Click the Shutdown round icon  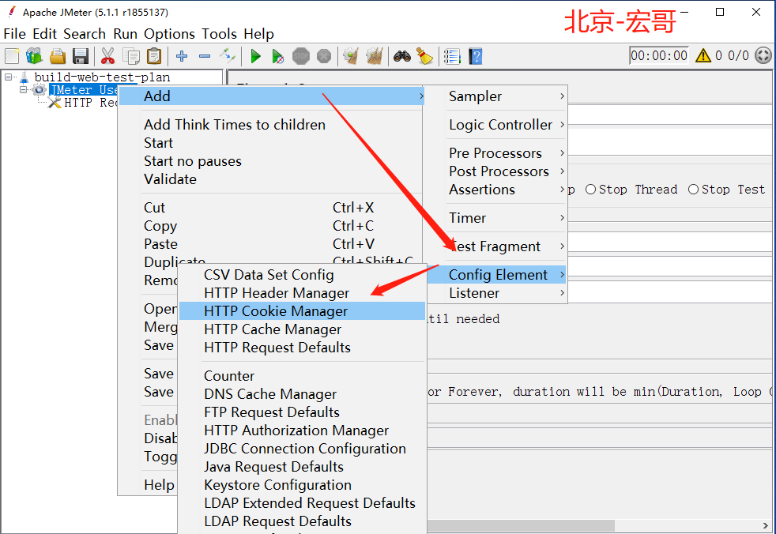coord(324,56)
